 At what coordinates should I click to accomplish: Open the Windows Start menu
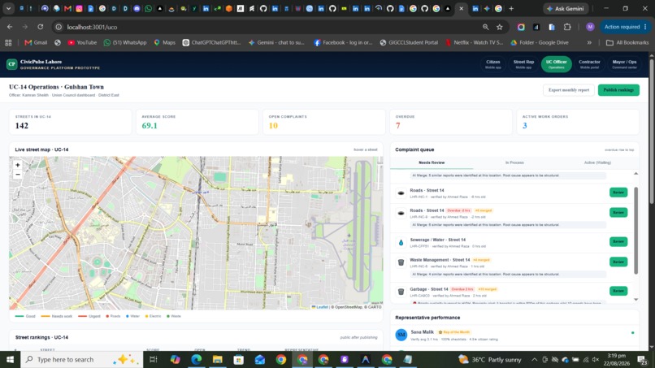tap(10, 359)
